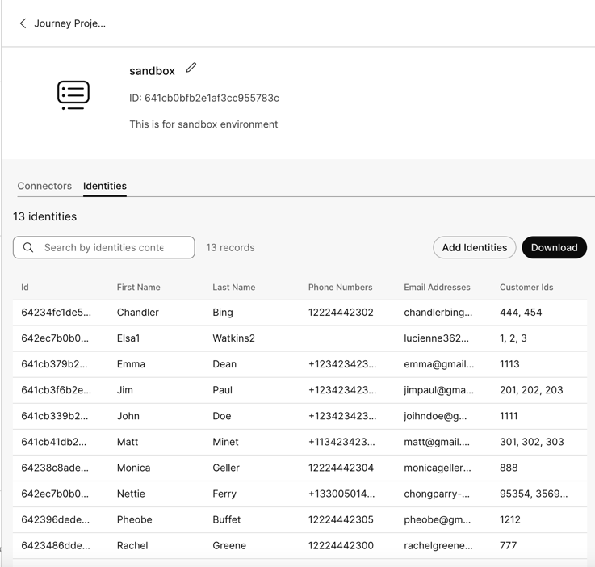Click customer id 888
595x567 pixels.
(x=509, y=468)
